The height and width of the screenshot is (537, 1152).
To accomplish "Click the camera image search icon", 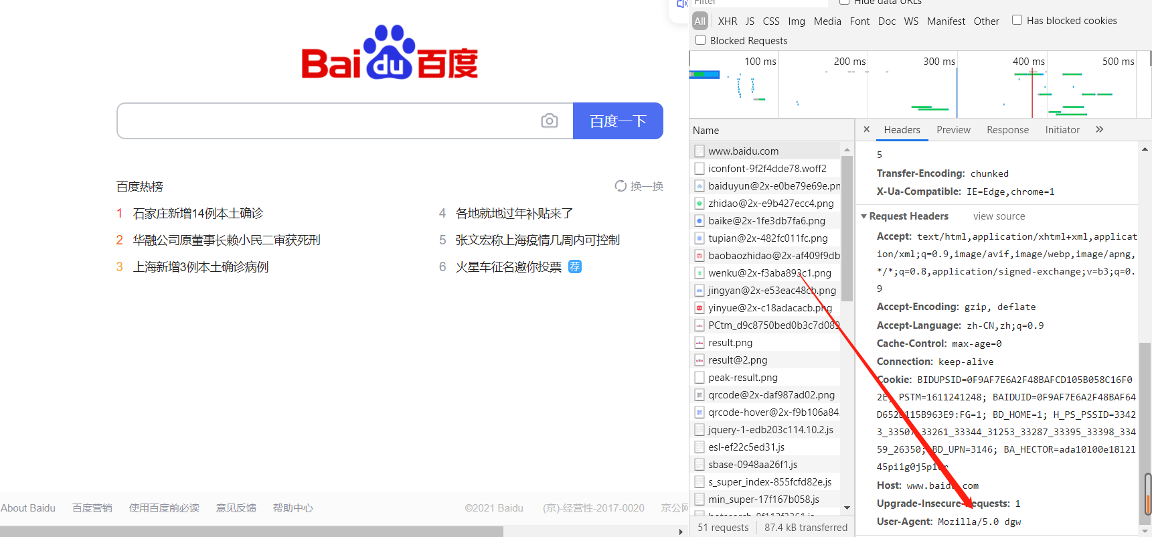I will [x=550, y=121].
